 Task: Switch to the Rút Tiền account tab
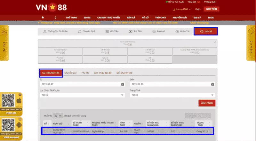click(135, 32)
